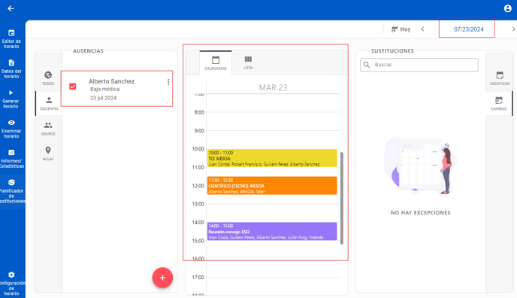The height and width of the screenshot is (298, 517).
Task: Select the Todos absences filter
Action: click(x=48, y=78)
